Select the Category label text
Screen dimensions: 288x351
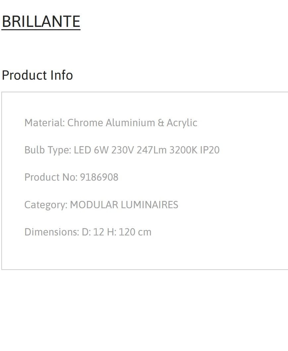point(46,205)
